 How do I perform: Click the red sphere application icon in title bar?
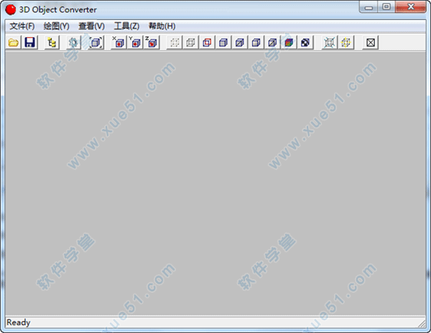coord(11,9)
